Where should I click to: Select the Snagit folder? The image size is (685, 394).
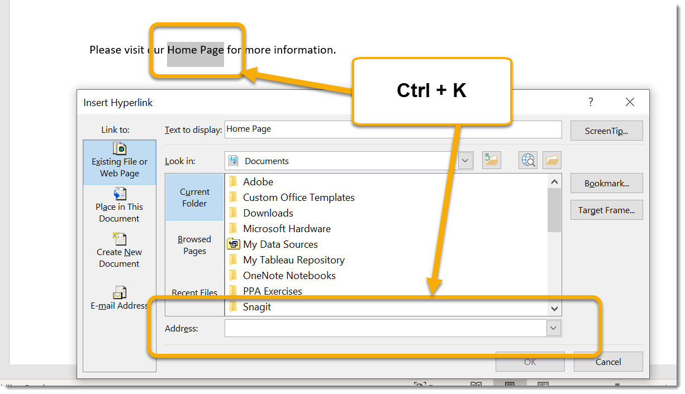tap(257, 307)
